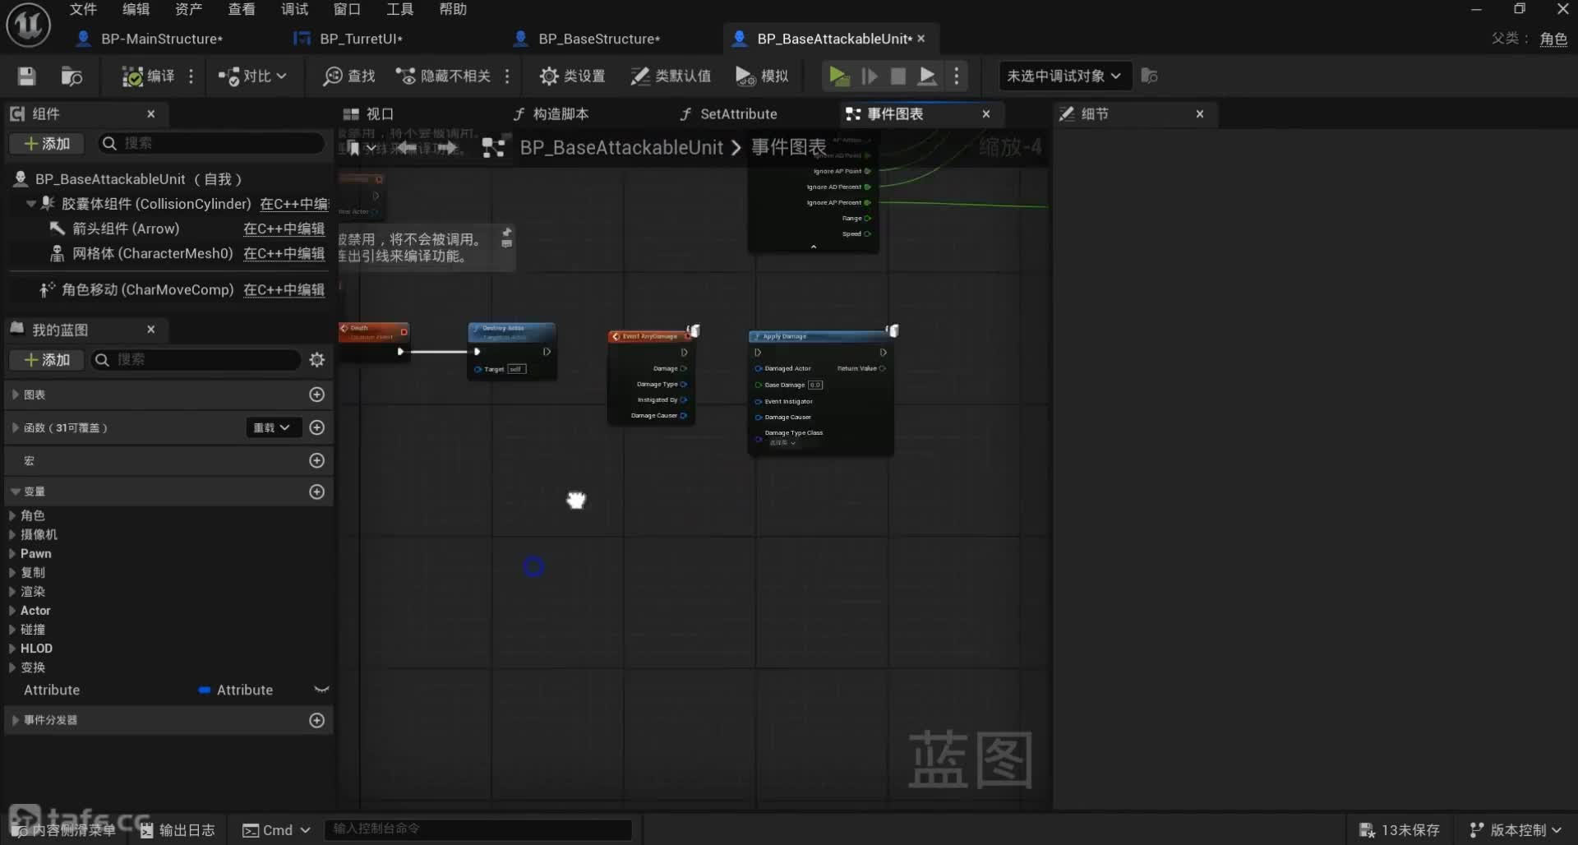
Task: Open the SetAttribute graph tab
Action: 737,114
